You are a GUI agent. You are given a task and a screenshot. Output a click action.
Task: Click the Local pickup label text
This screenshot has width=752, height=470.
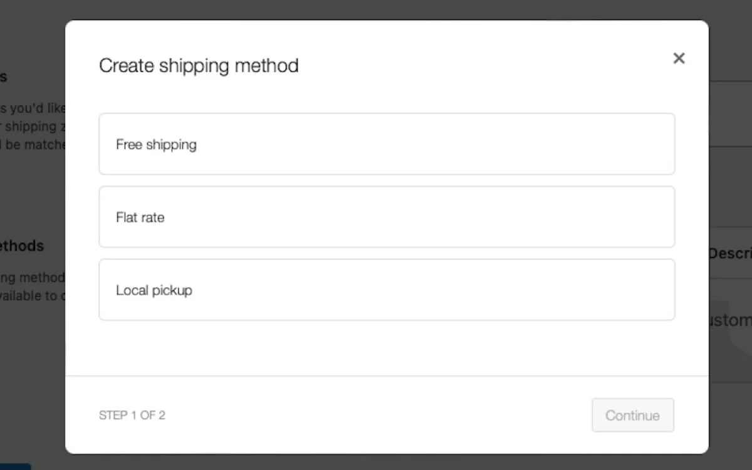tap(154, 290)
